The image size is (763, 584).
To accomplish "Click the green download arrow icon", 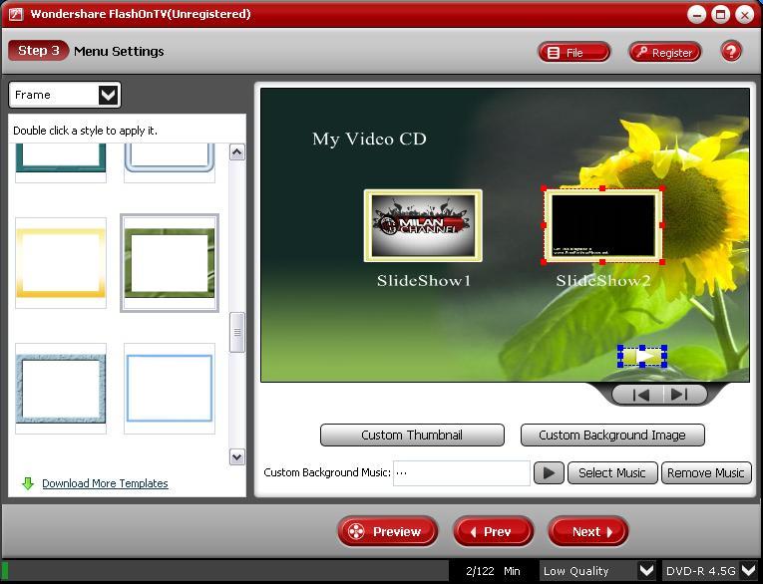I will click(28, 483).
